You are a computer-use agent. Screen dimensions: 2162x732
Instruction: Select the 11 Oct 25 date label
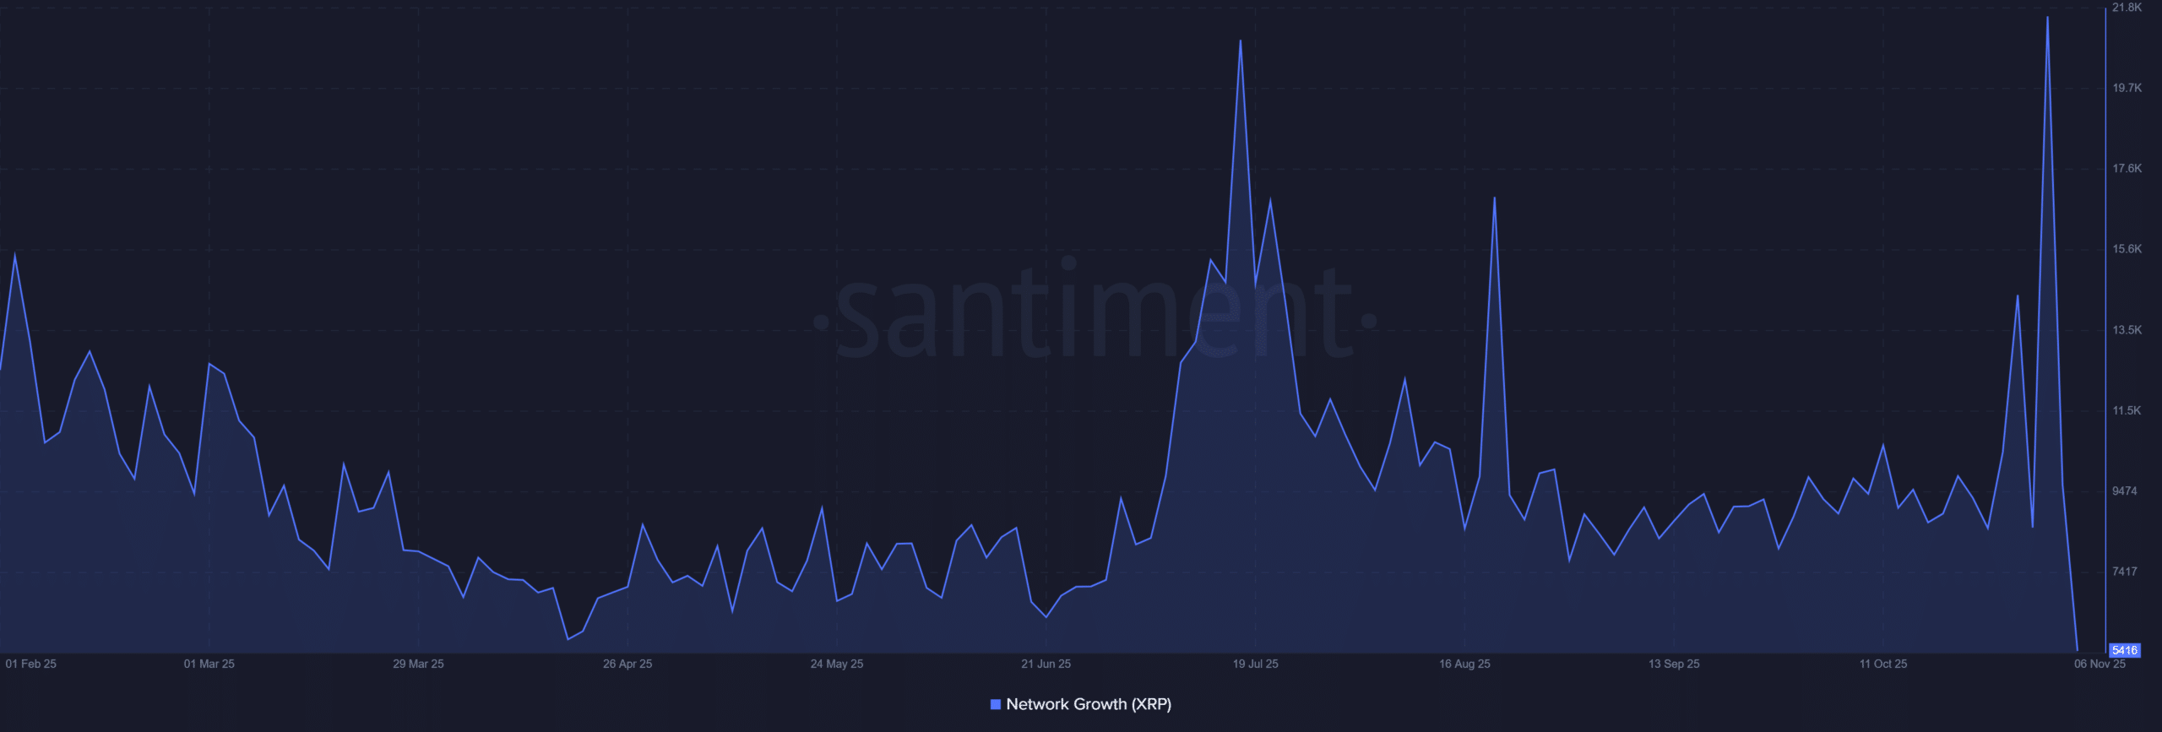click(1883, 664)
